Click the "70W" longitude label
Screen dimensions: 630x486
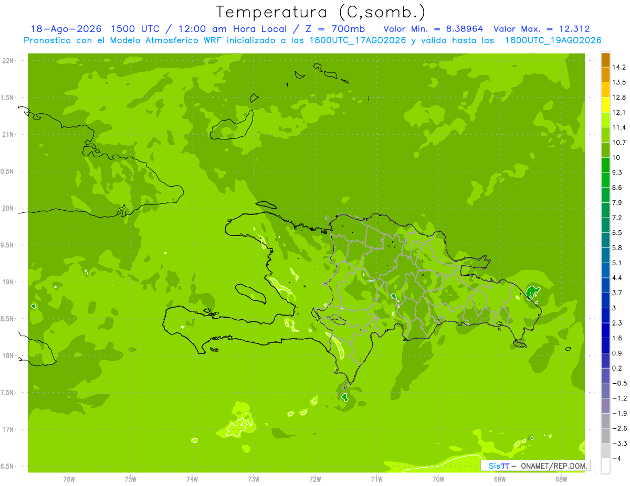click(438, 479)
